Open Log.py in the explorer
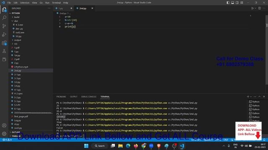The width and height of the screenshot is (268, 150). pos(31,120)
